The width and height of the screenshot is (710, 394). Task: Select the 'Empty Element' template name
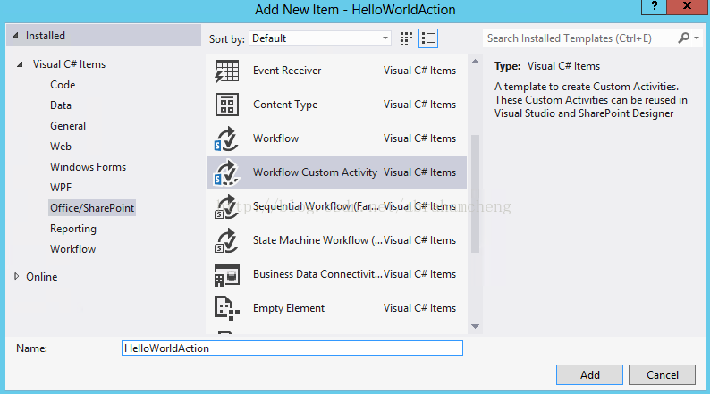[x=289, y=308]
